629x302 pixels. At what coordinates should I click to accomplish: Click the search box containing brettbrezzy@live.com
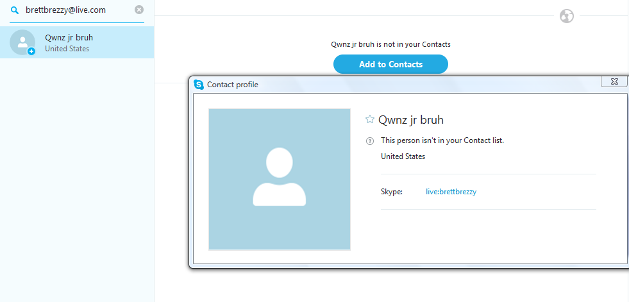coord(77,10)
